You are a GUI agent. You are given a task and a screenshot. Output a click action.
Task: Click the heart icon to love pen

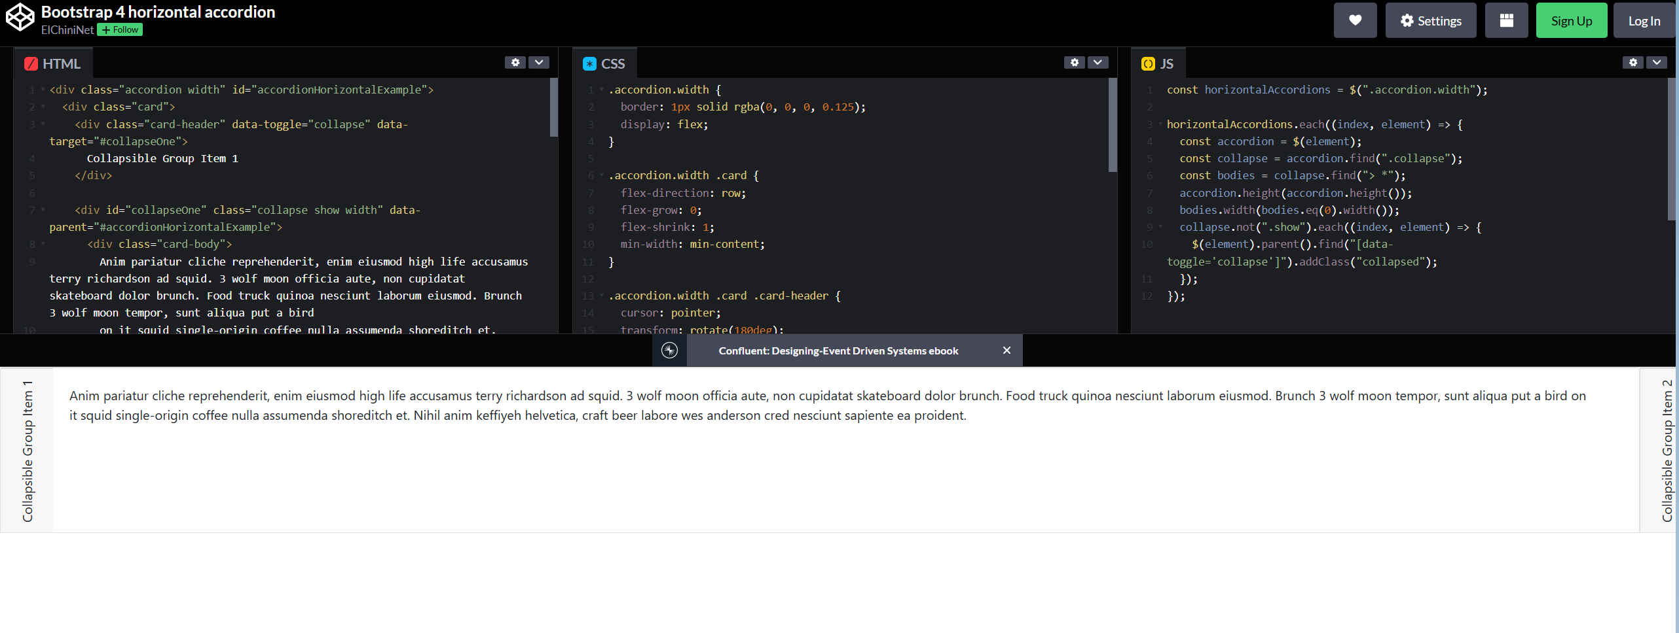pyautogui.click(x=1355, y=20)
